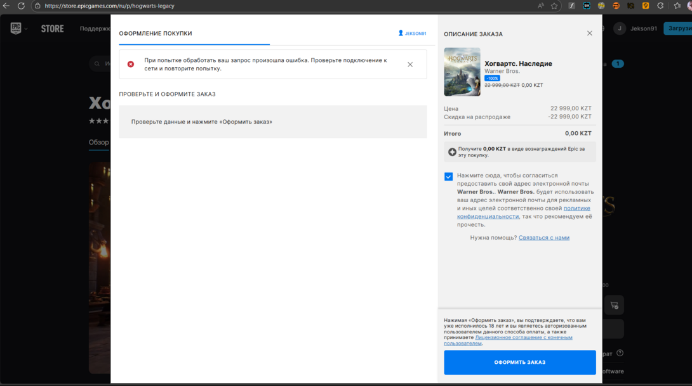Click the «Оформить заказ» button

pyautogui.click(x=519, y=363)
